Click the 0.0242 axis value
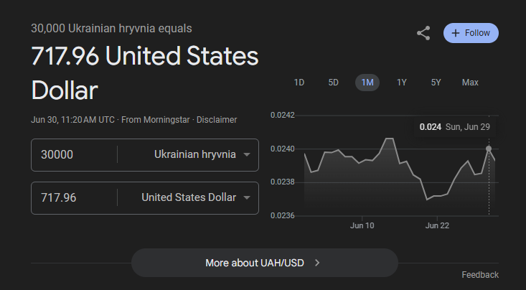 tap(283, 115)
